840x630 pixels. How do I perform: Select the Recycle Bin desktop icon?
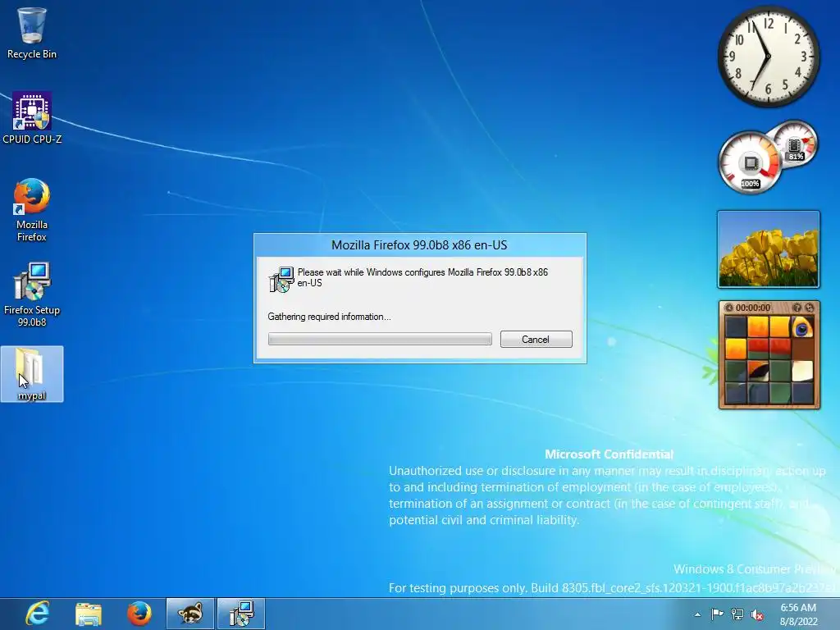32,33
